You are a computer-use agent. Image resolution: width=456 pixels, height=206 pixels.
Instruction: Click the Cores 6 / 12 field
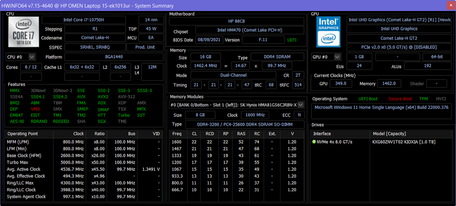point(31,67)
